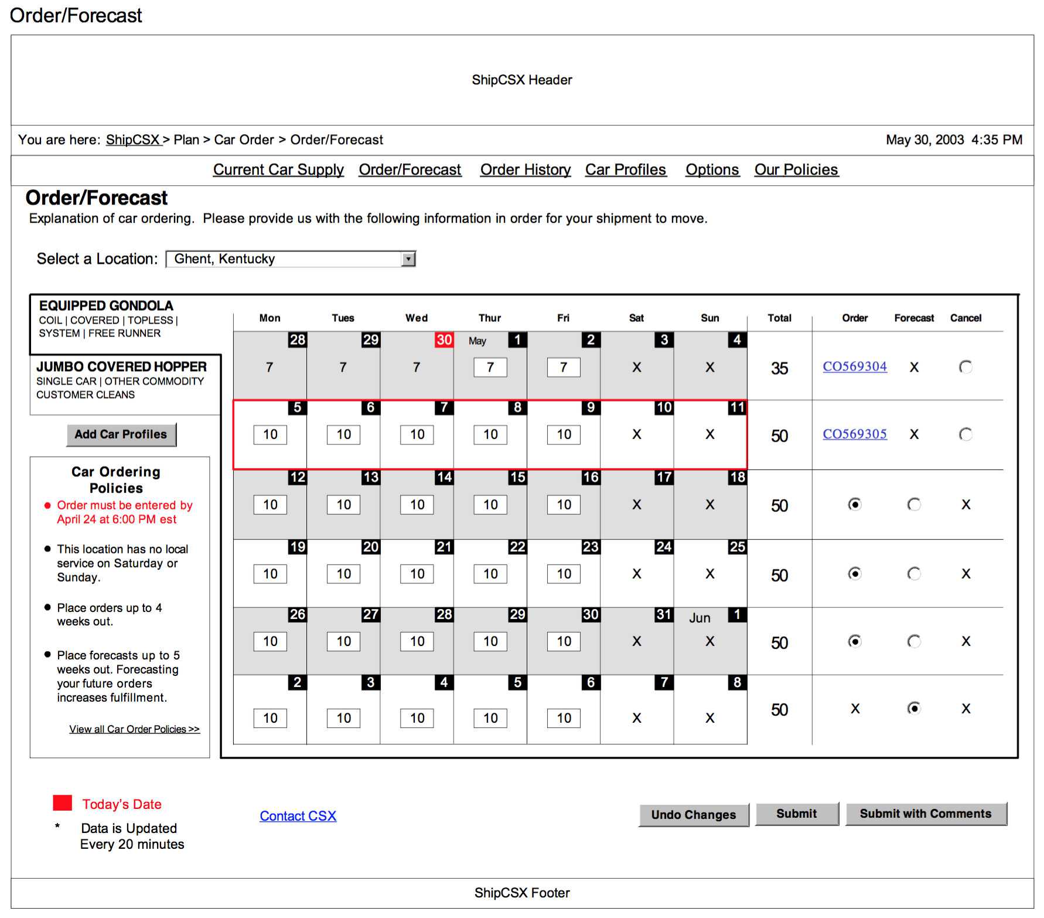The height and width of the screenshot is (918, 1044).
Task: Click the Ghent, Kentucky location field
Action: 291,259
